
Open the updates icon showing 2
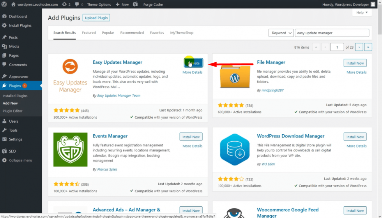click(x=66, y=4)
